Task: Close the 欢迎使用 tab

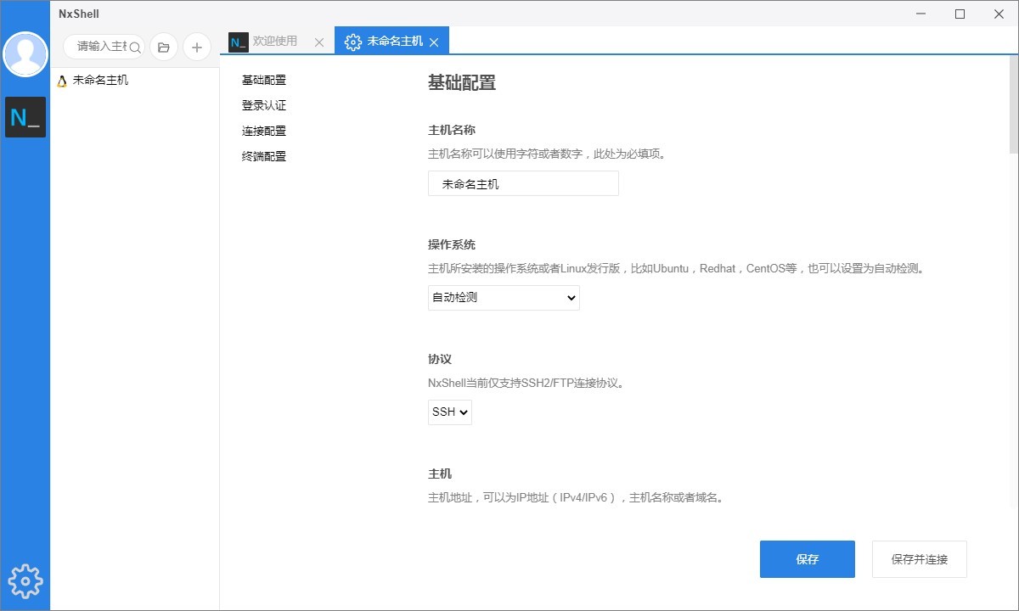Action: tap(318, 40)
